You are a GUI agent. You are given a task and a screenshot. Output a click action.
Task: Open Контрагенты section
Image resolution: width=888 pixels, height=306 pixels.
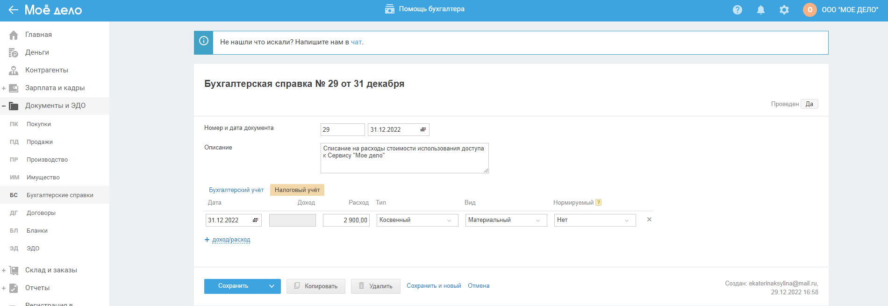[x=47, y=70]
